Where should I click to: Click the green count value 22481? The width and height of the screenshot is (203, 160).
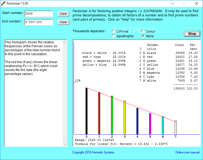180,61
